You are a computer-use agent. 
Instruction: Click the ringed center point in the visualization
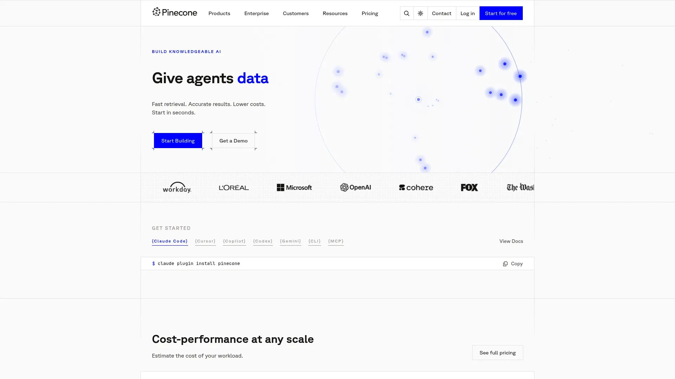(x=418, y=100)
